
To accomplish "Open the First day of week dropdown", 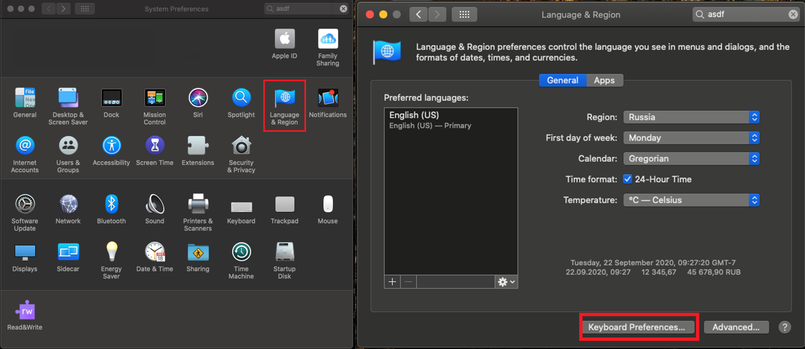I will point(692,138).
